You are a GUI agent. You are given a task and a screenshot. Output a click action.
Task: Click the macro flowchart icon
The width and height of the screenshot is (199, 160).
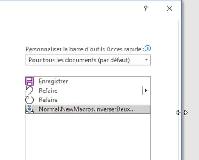point(30,109)
